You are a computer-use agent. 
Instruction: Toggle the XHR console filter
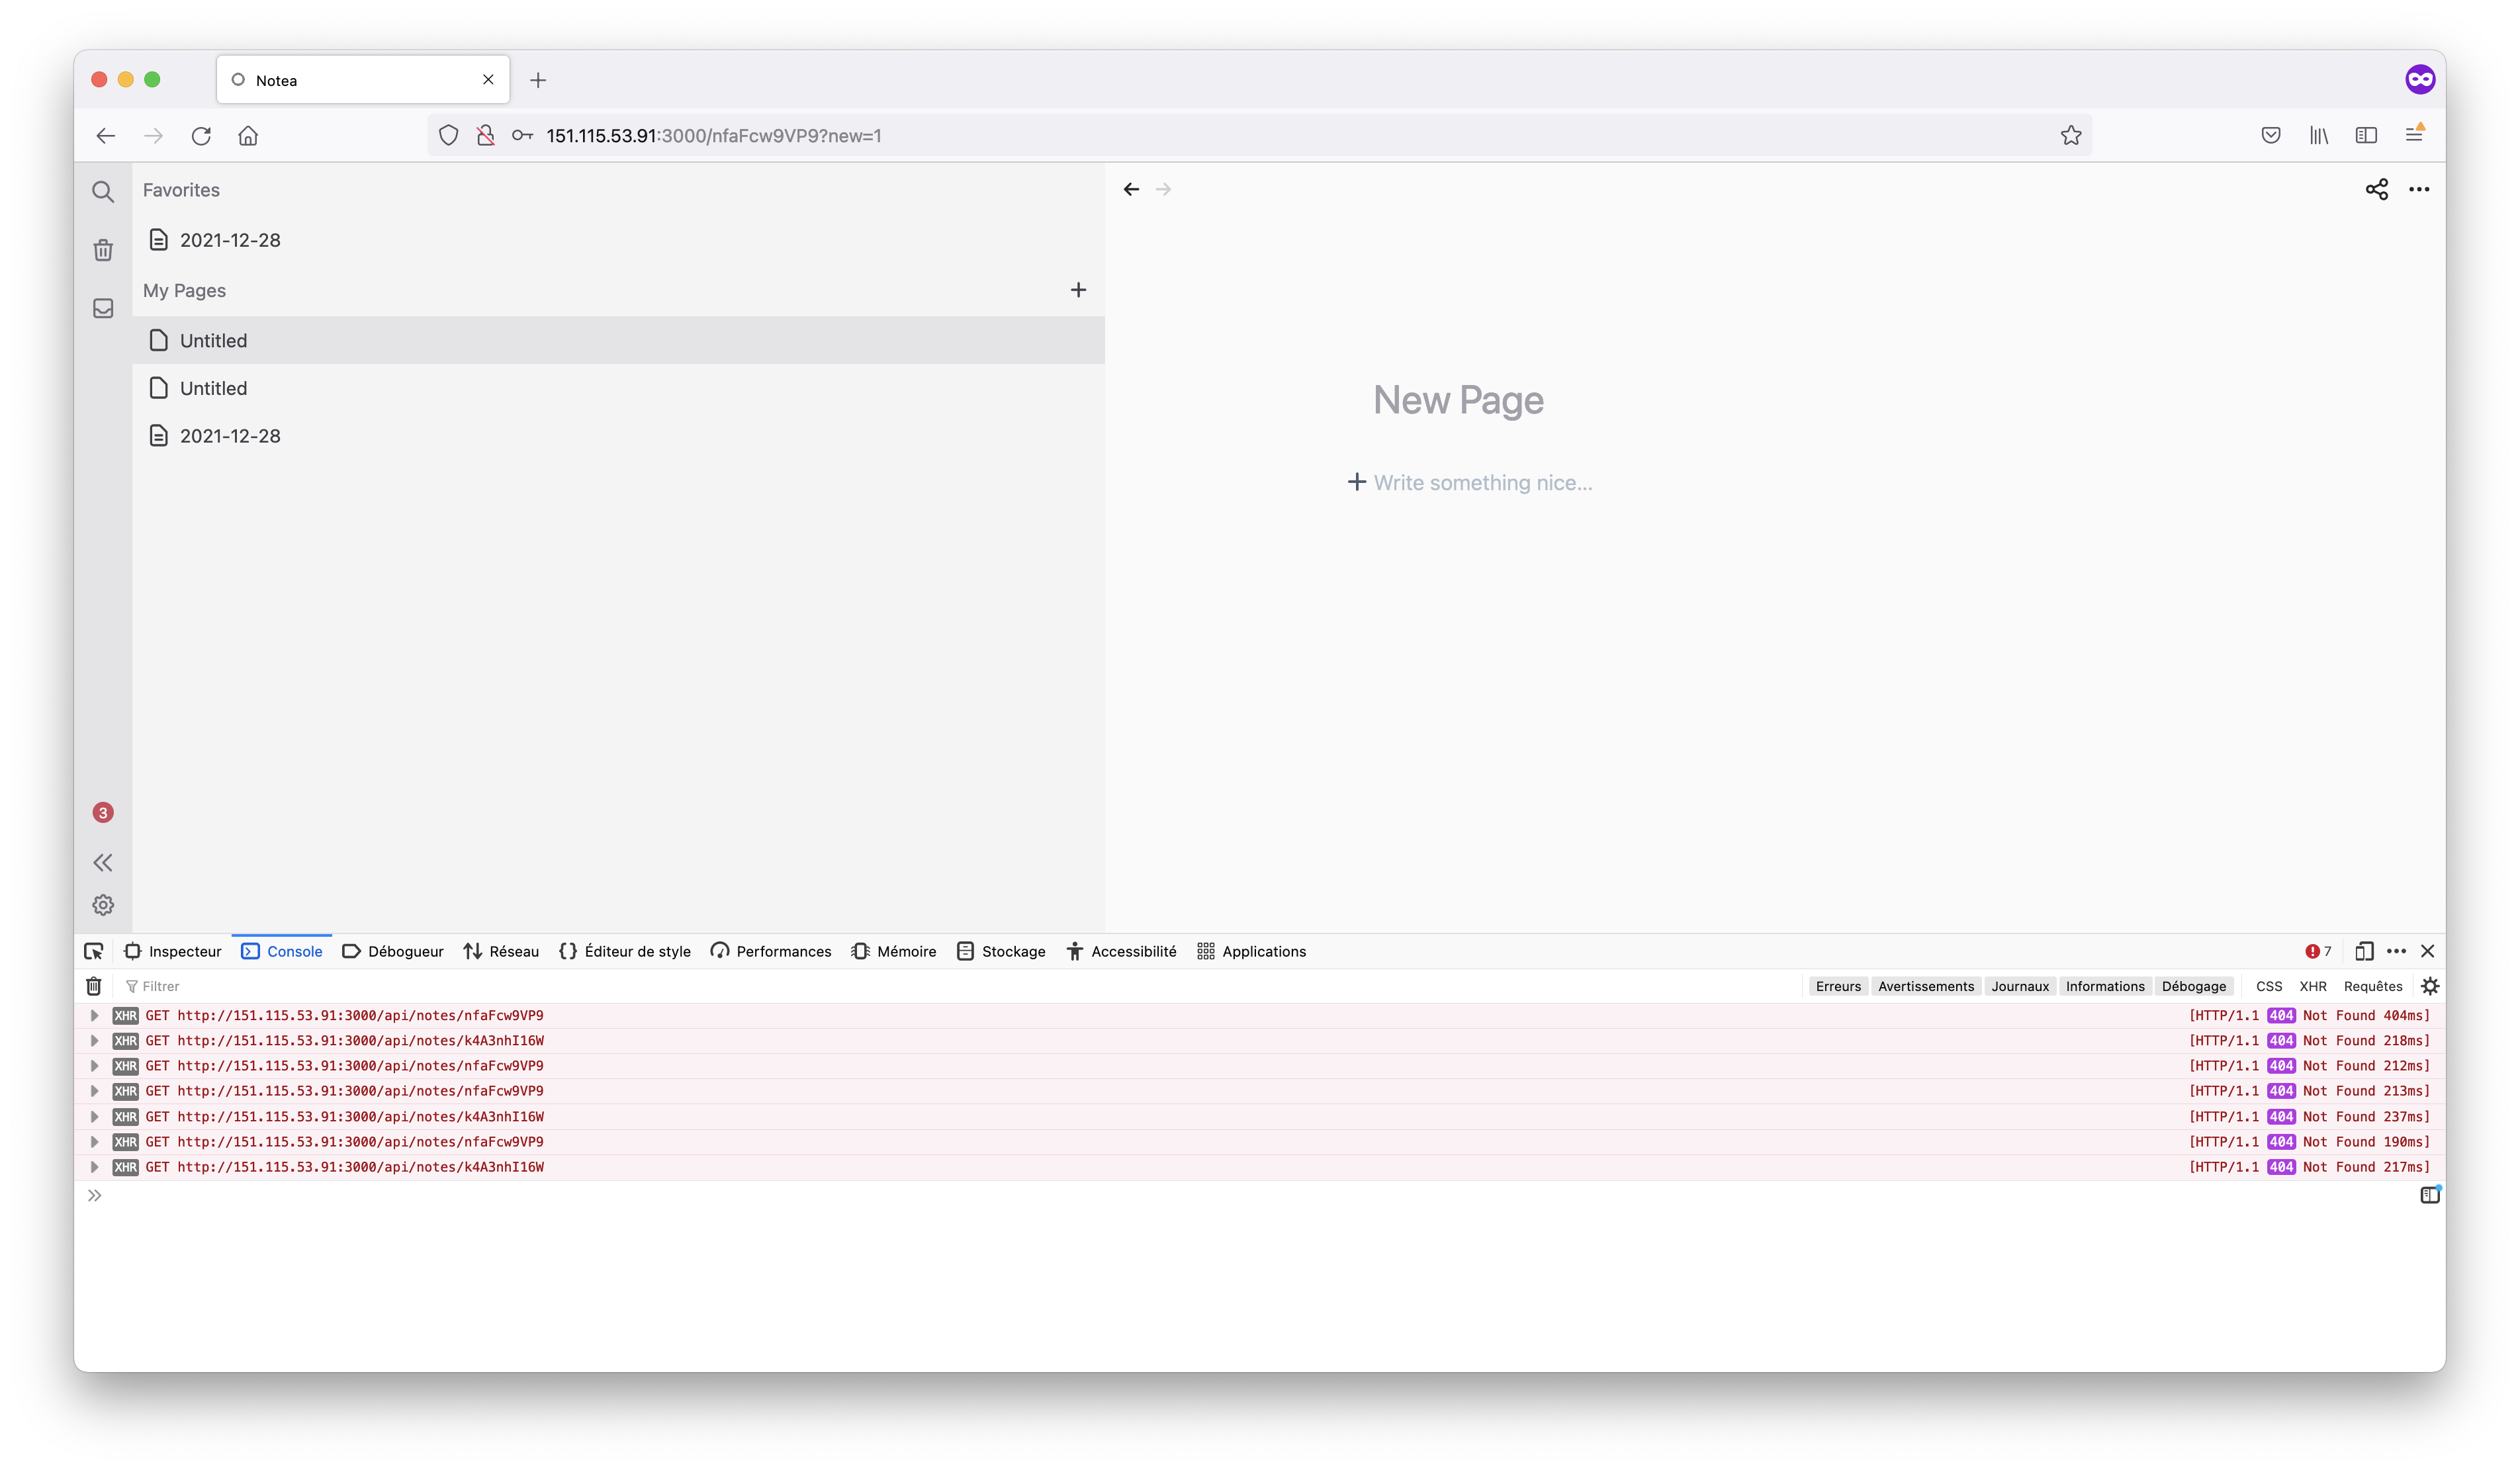coord(2312,986)
